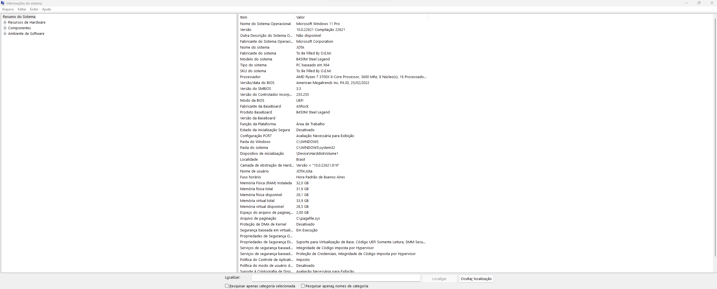Viewport: 717px width, 289px height.
Task: Click the 'C:\WINDOWS' folder value
Action: pyautogui.click(x=307, y=142)
